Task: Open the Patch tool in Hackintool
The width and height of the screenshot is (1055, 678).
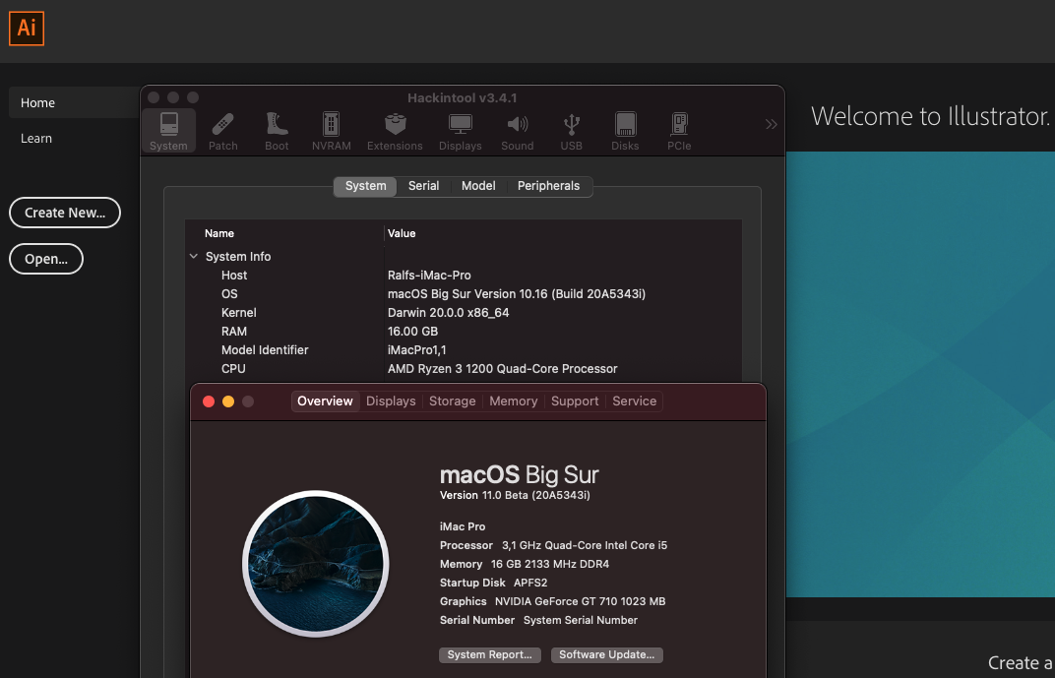Action: (x=222, y=131)
